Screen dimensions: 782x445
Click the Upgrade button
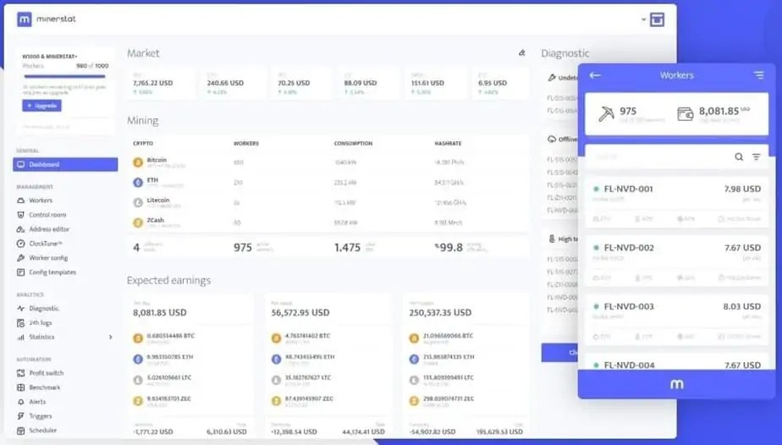pos(42,106)
